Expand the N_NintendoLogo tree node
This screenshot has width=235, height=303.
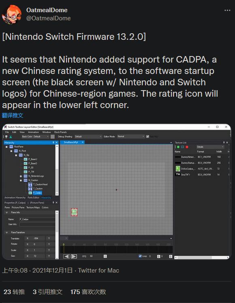(21, 176)
